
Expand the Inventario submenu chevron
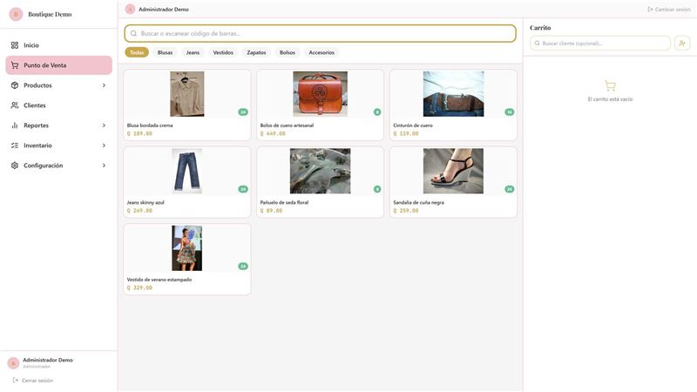[104, 145]
